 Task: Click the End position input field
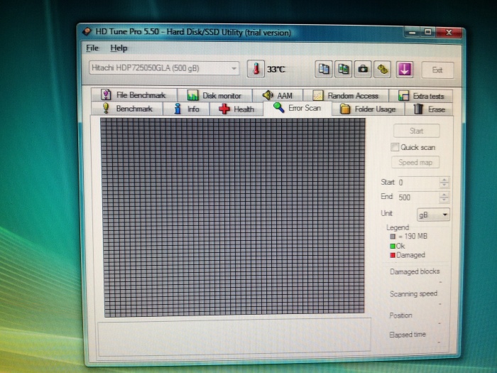(418, 198)
